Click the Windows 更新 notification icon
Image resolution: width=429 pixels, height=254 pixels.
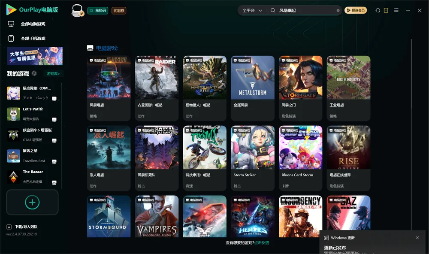pyautogui.click(x=326, y=238)
